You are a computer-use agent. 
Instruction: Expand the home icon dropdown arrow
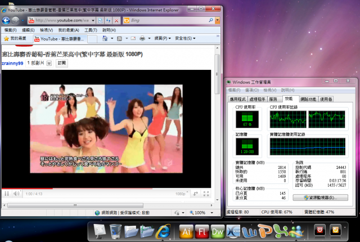point(112,38)
